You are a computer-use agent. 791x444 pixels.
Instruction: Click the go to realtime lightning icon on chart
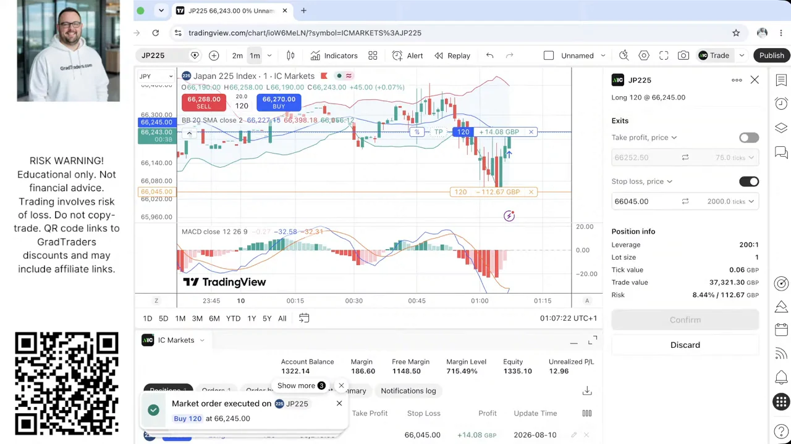coord(509,216)
